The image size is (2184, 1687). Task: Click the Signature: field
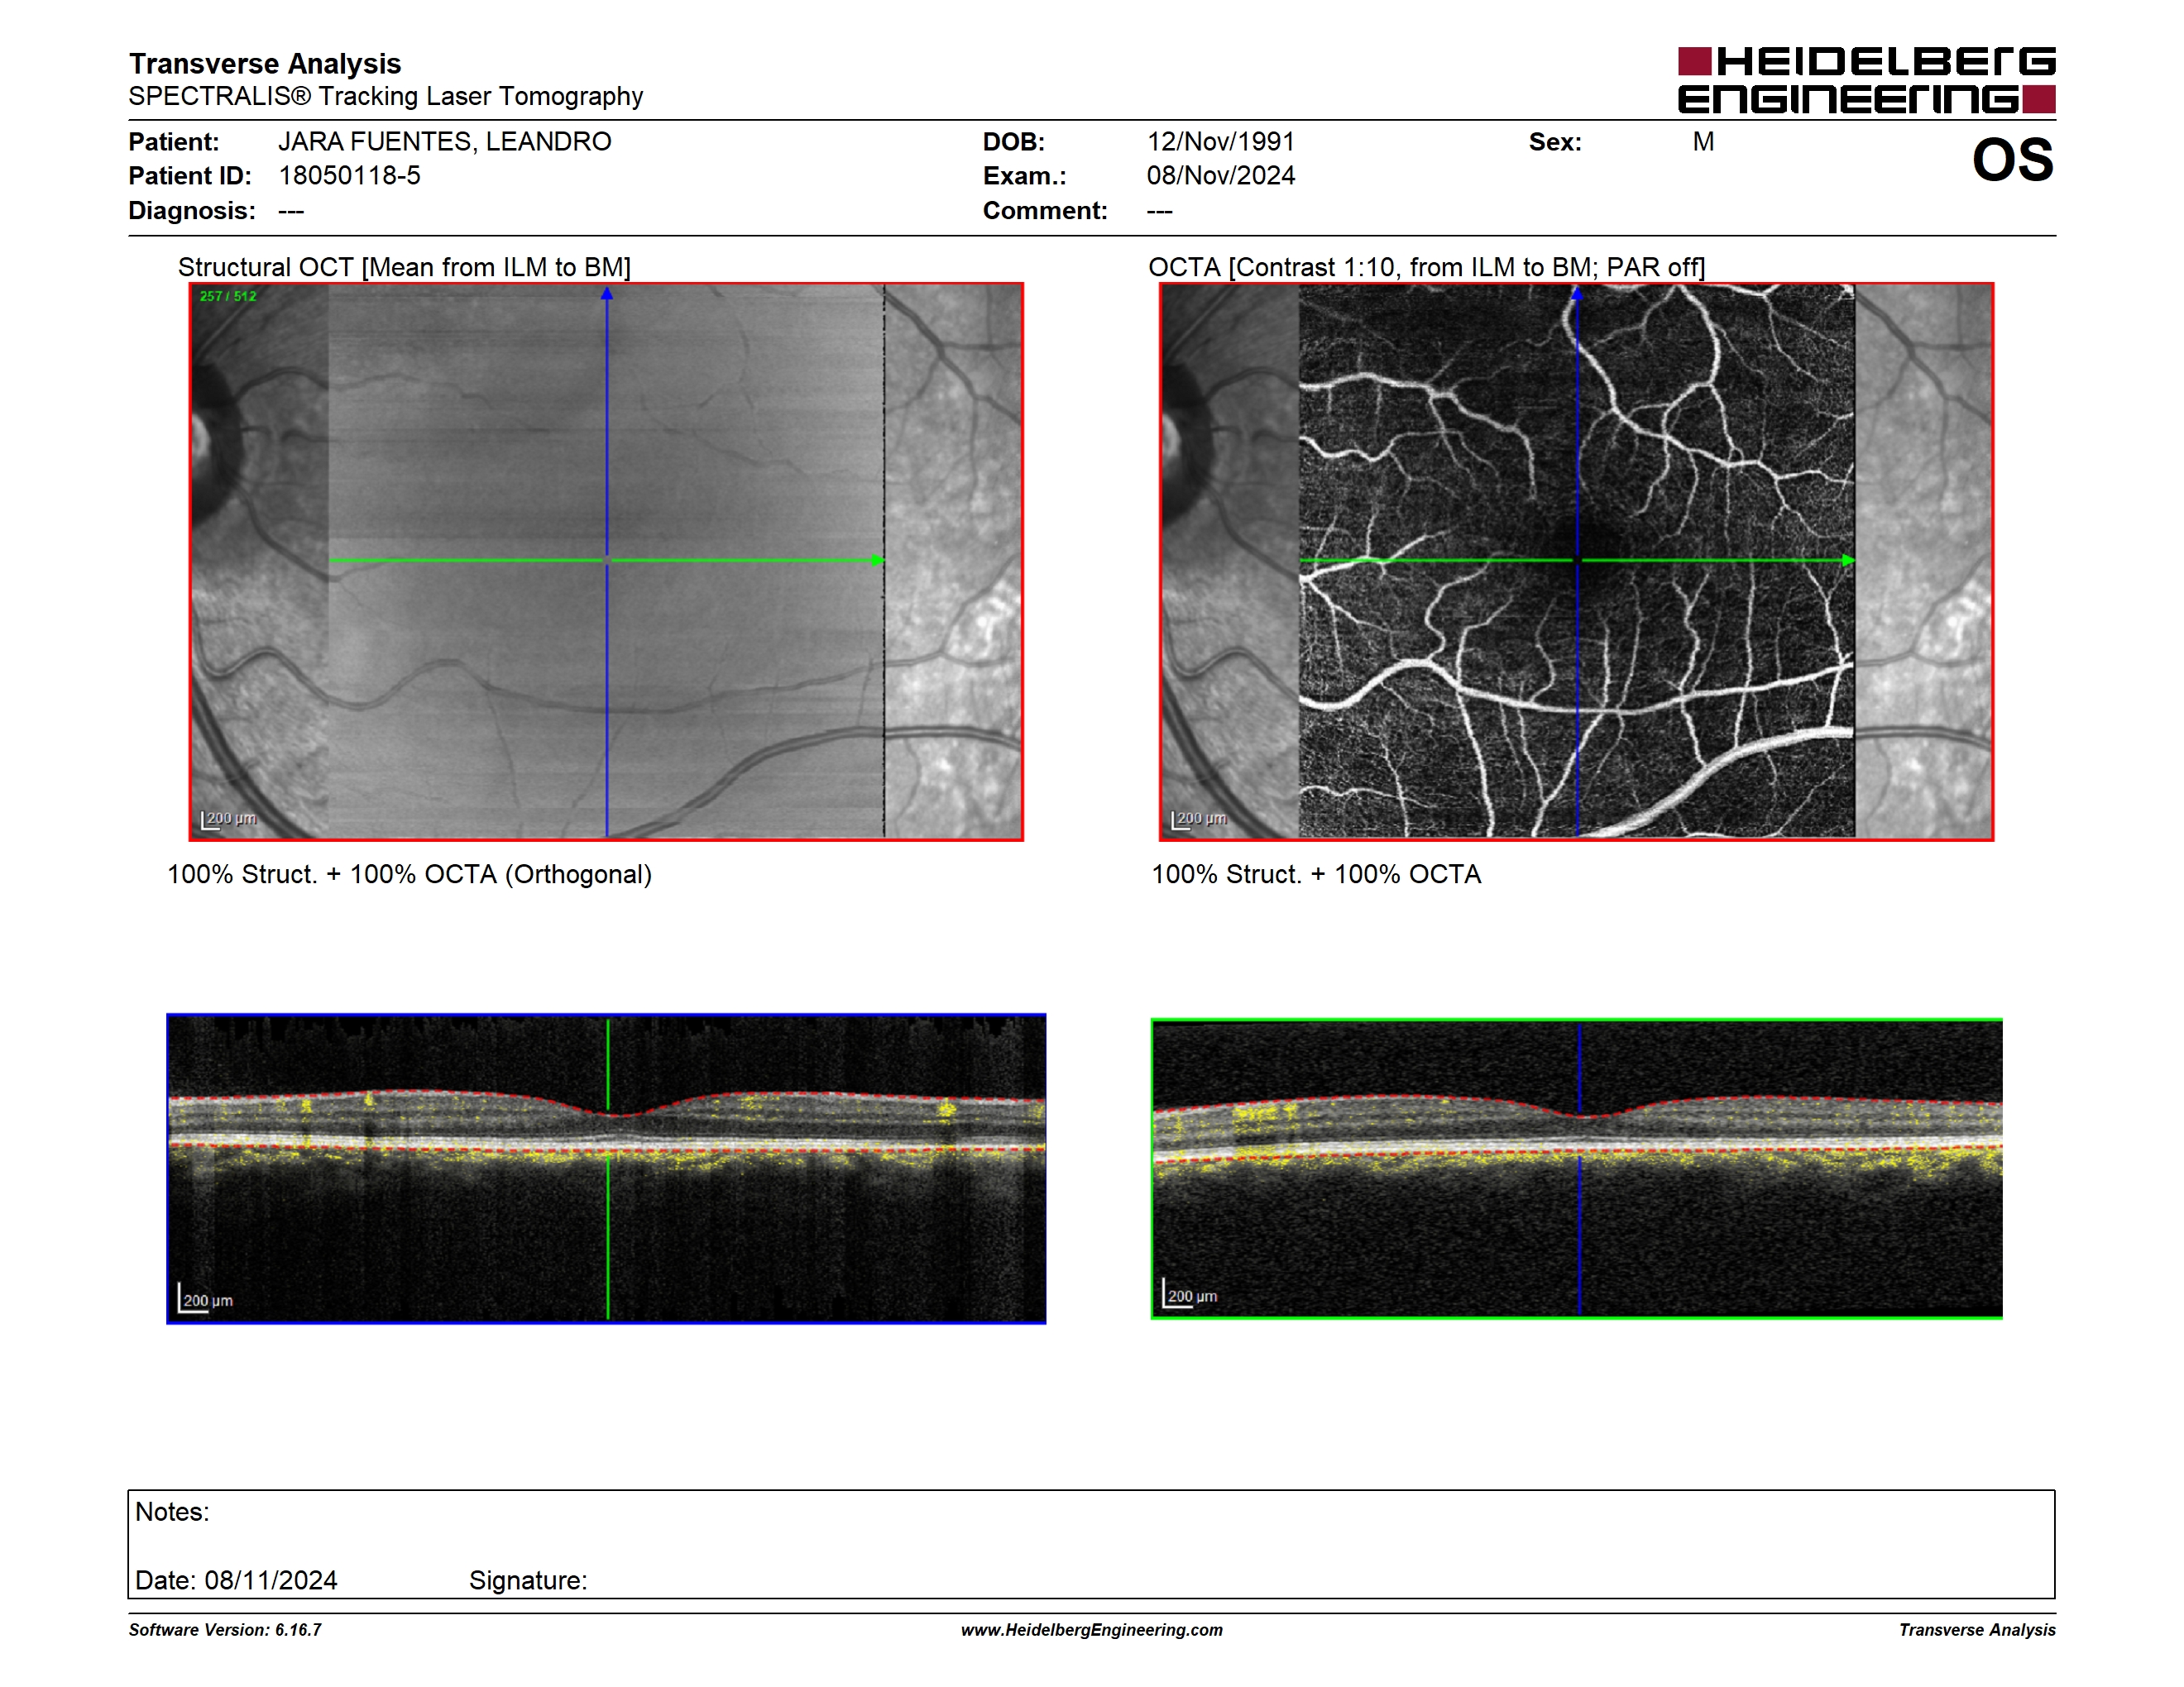click(528, 1581)
